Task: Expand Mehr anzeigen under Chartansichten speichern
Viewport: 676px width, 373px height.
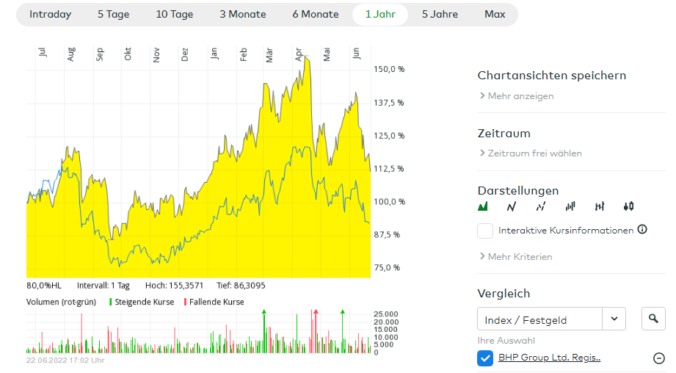Action: pyautogui.click(x=517, y=96)
